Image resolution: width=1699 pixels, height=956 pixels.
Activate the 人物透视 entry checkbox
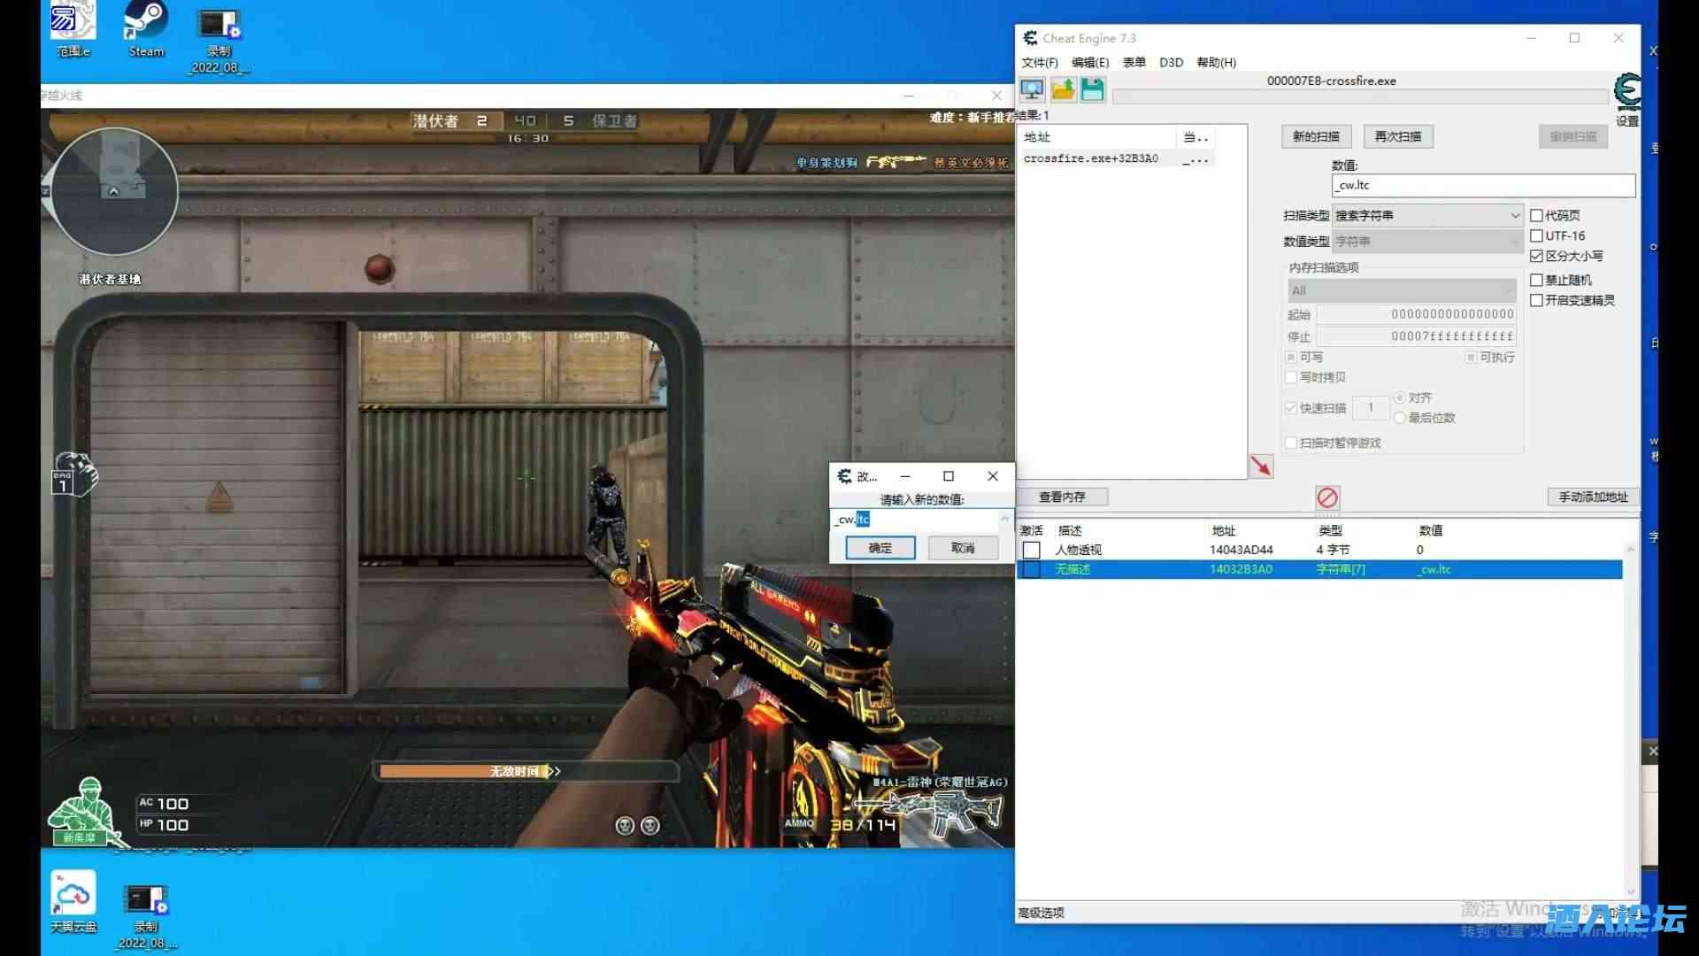pos(1032,550)
